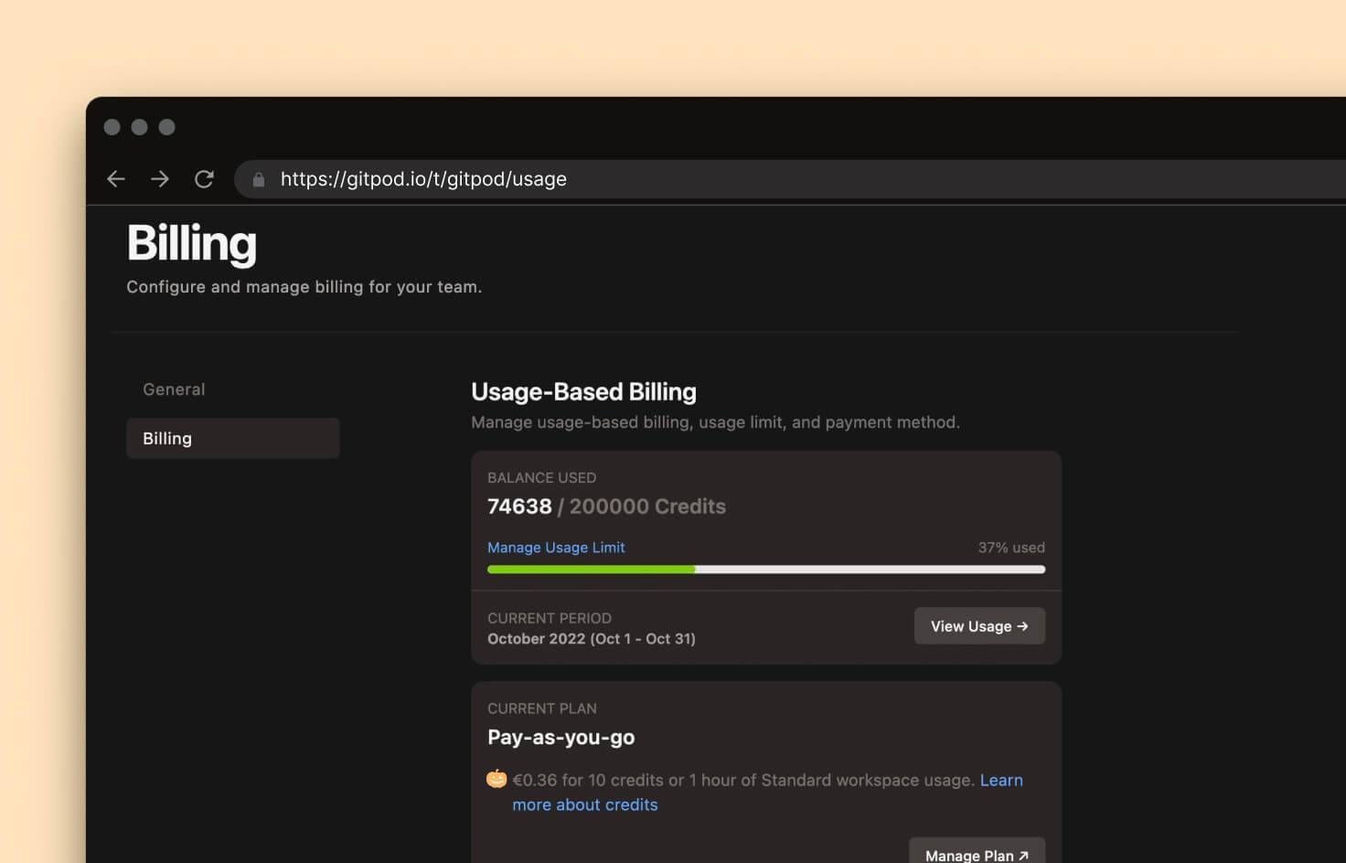Click the 37% used label
Viewport: 1346px width, 863px height.
tap(1011, 548)
